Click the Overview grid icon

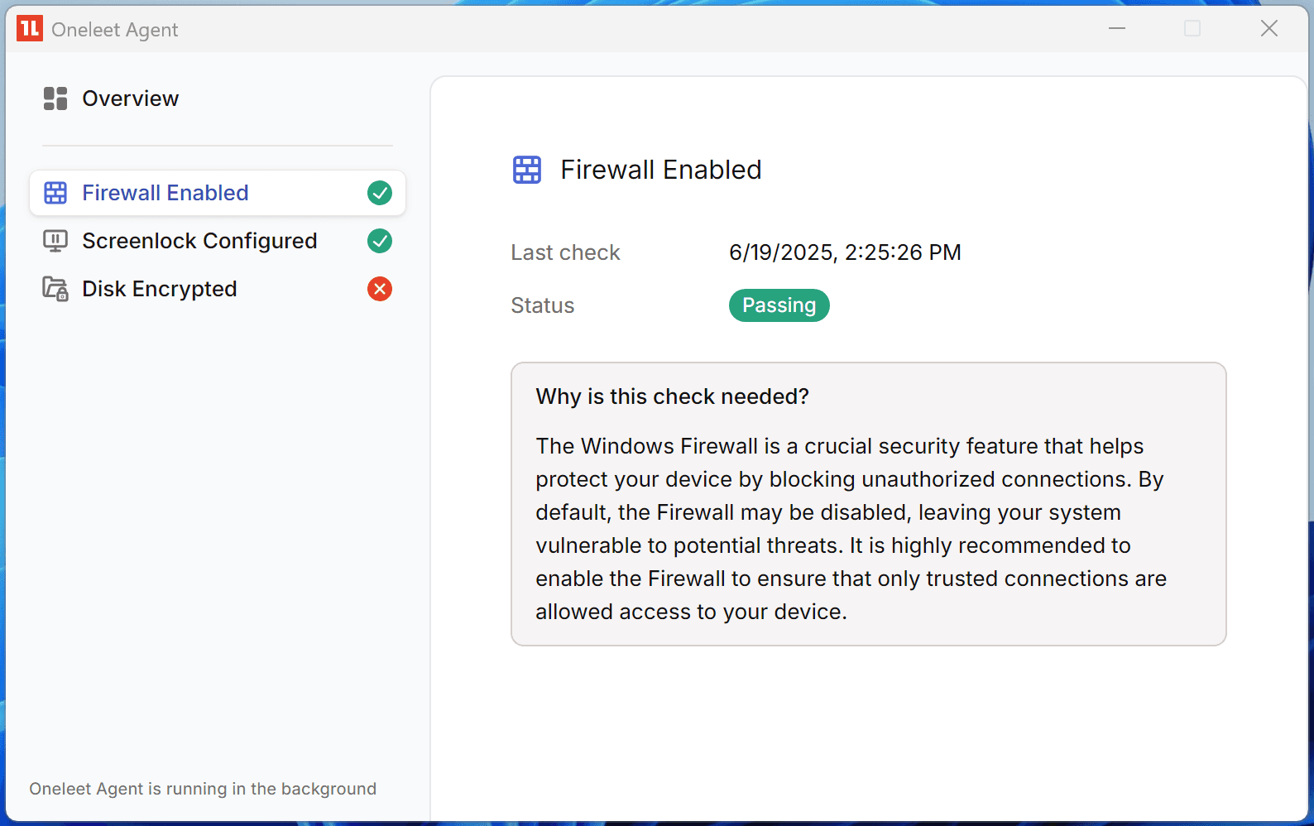[x=55, y=98]
